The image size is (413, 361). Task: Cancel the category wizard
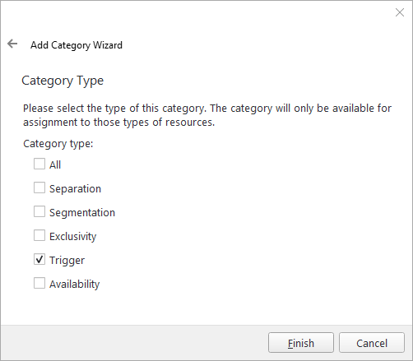372,343
